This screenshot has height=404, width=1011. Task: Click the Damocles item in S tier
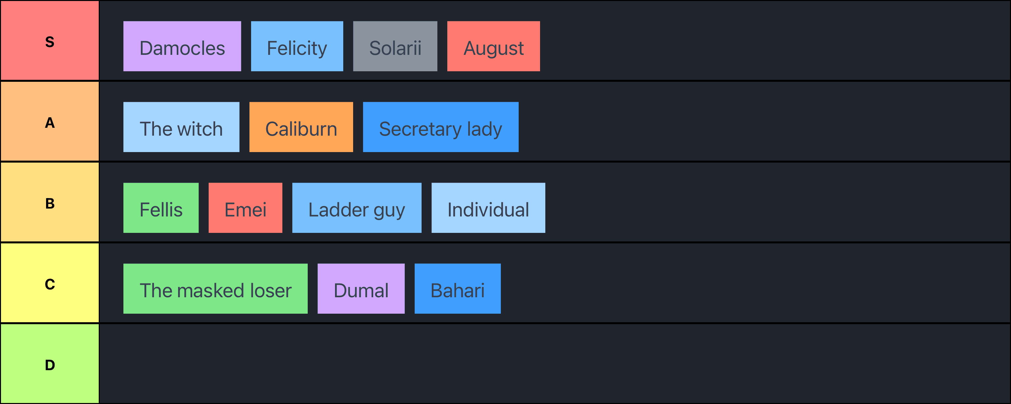pos(182,46)
